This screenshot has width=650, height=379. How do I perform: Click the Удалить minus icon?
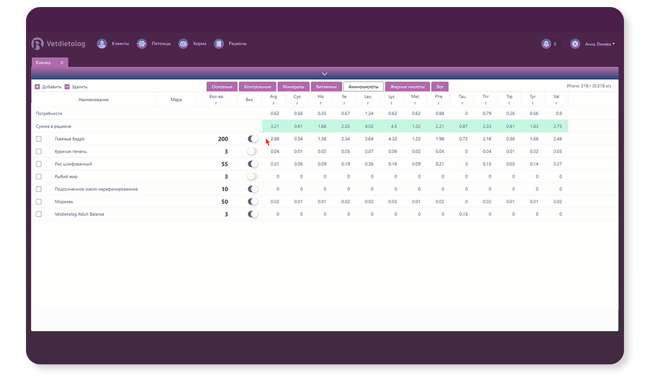tap(67, 87)
